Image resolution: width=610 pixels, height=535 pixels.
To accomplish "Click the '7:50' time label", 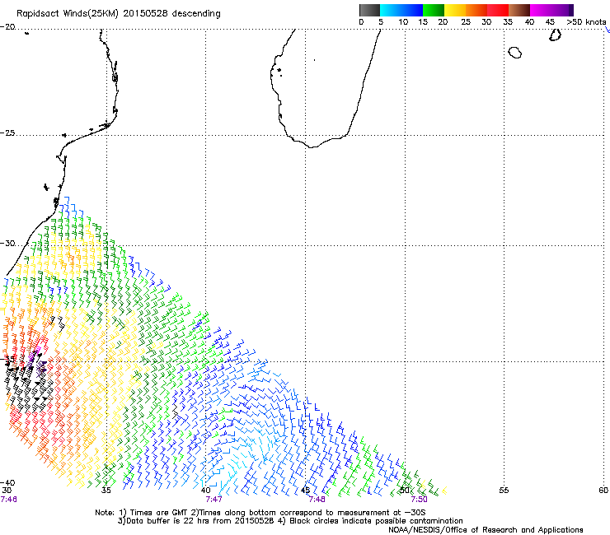I will (x=419, y=500).
